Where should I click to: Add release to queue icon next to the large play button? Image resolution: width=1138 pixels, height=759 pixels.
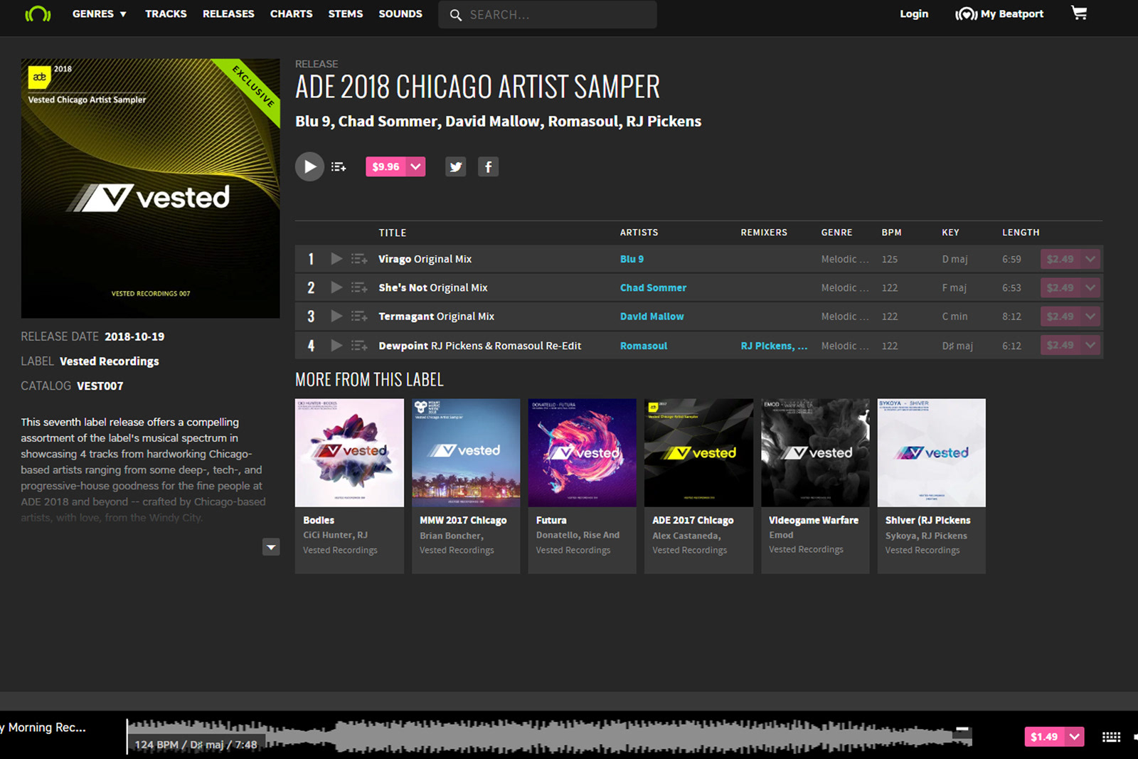(339, 166)
